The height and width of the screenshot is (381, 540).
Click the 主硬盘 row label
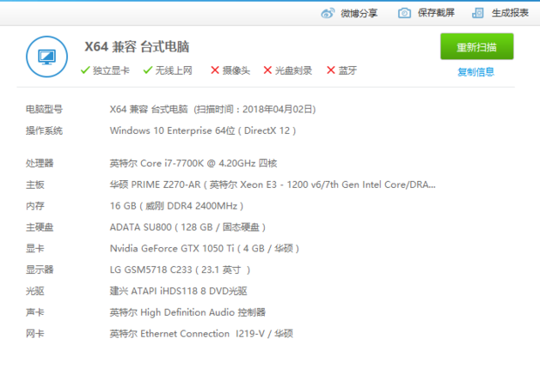click(x=39, y=227)
